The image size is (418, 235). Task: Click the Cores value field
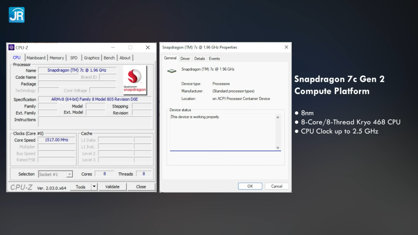[104, 174]
